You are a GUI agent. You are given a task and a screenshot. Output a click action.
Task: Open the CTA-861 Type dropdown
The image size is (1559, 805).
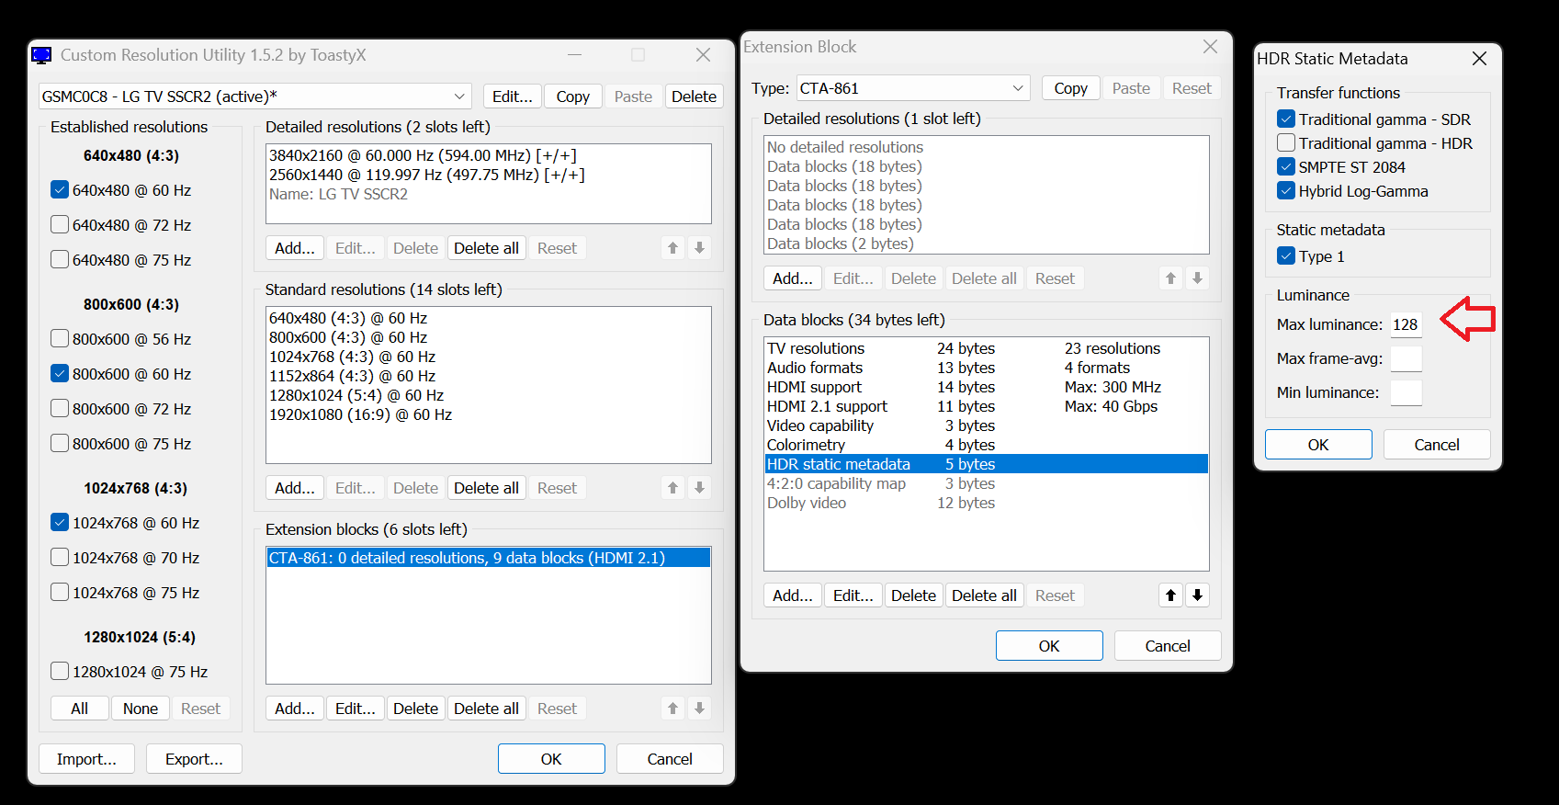coord(912,88)
